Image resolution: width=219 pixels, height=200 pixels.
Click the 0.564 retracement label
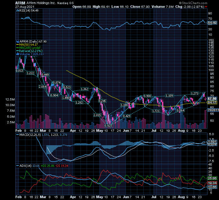[x=181, y=110]
